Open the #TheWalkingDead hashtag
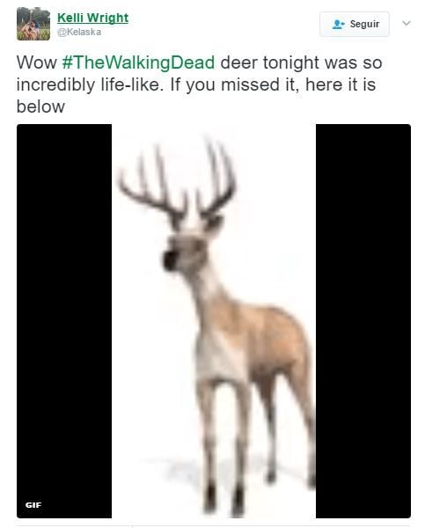This screenshot has width=425, height=528. click(138, 62)
